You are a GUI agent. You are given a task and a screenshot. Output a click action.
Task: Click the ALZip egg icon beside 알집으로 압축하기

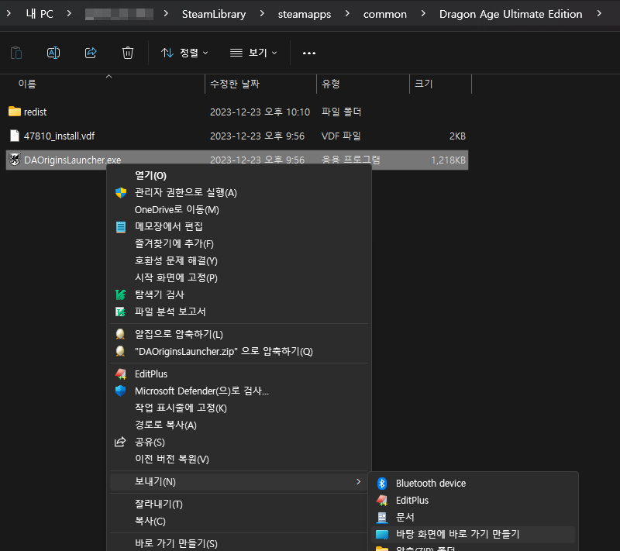pyautogui.click(x=120, y=334)
